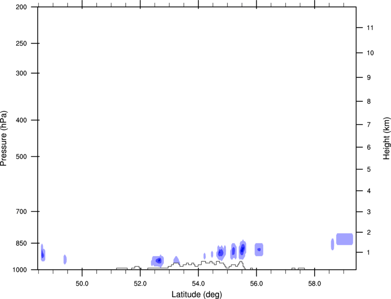Click the pressure label '300'

point(21,73)
